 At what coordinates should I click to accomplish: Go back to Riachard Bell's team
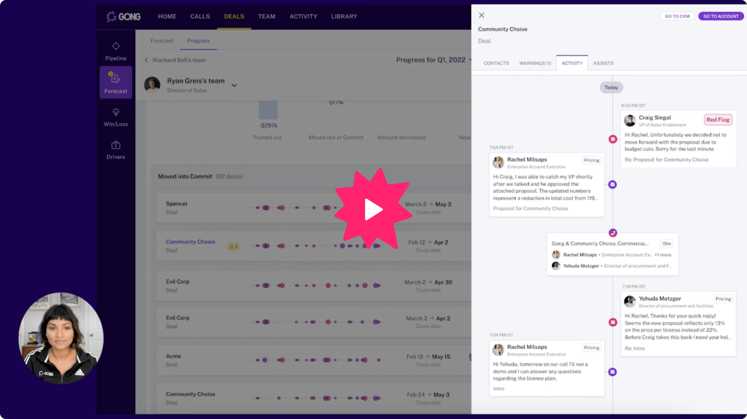pyautogui.click(x=175, y=60)
